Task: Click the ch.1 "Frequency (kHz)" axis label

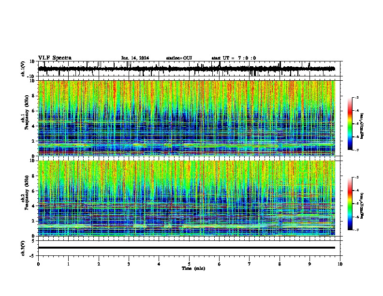Action: [27, 113]
